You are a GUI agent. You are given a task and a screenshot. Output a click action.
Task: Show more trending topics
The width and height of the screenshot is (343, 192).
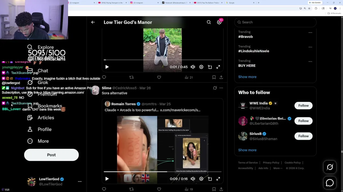coord(247,77)
